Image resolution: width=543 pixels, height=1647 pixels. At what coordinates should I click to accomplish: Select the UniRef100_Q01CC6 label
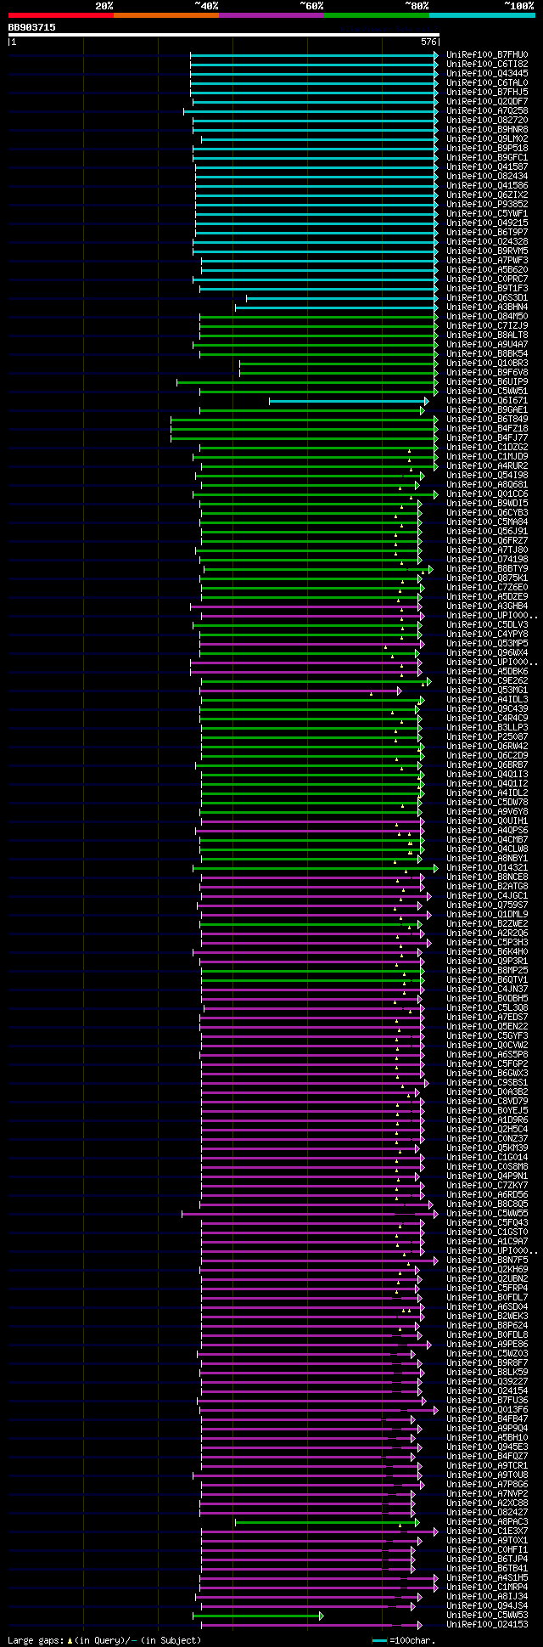pos(487,494)
